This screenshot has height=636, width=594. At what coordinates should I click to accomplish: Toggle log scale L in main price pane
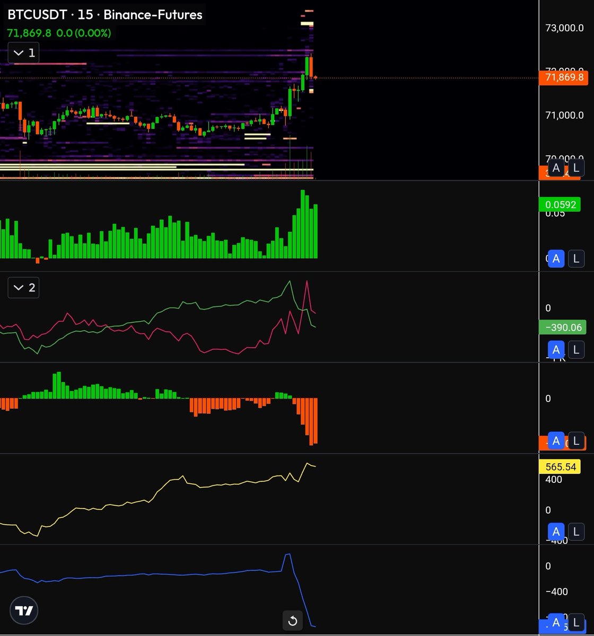[x=576, y=169]
